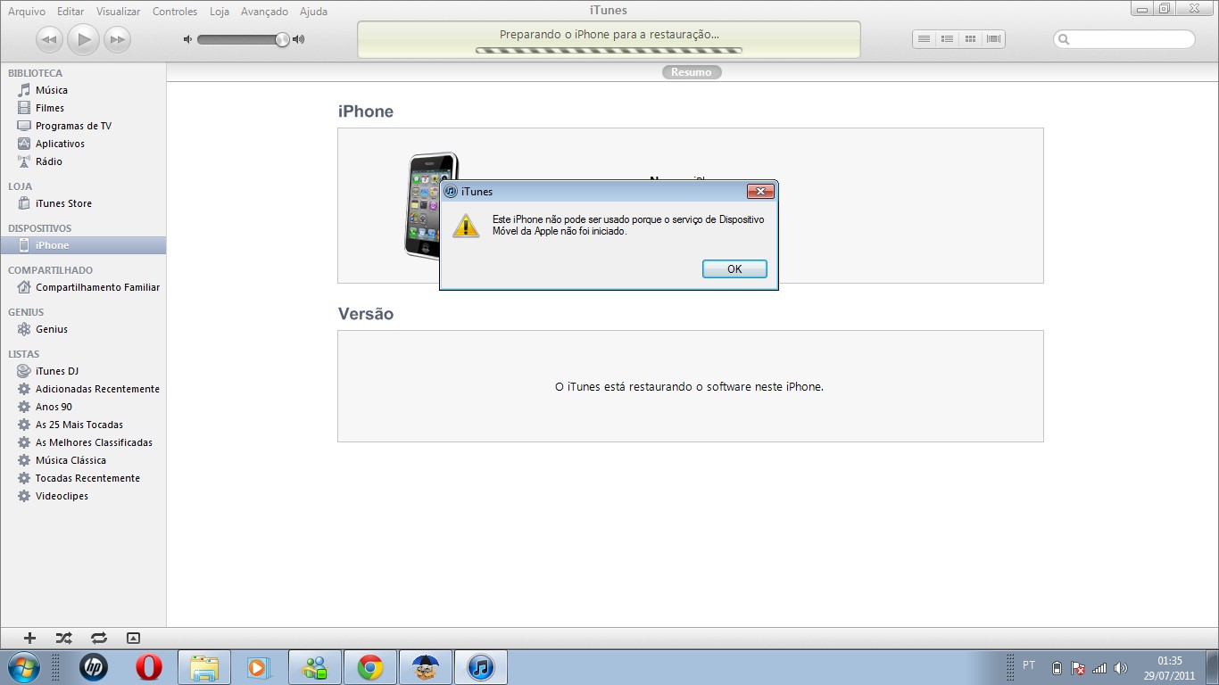Show or hide the artwork viewer
Image resolution: width=1219 pixels, height=685 pixels.
click(133, 638)
